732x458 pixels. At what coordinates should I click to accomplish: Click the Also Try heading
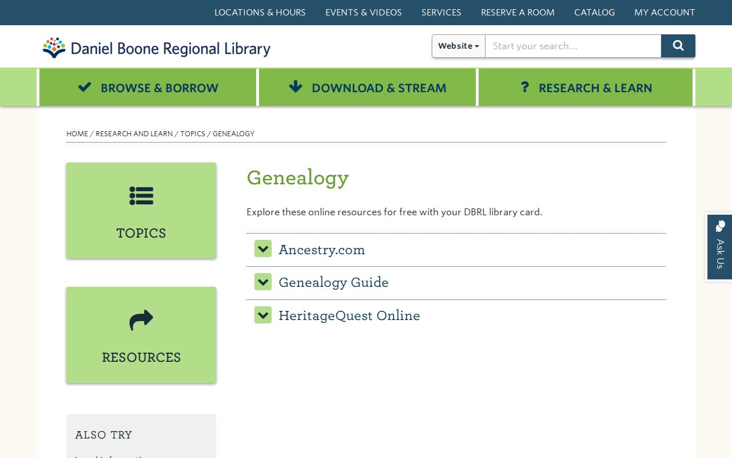[x=104, y=435]
